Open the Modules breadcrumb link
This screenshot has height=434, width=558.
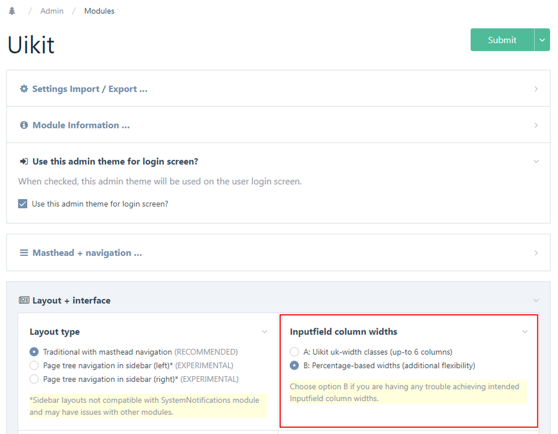pyautogui.click(x=100, y=11)
